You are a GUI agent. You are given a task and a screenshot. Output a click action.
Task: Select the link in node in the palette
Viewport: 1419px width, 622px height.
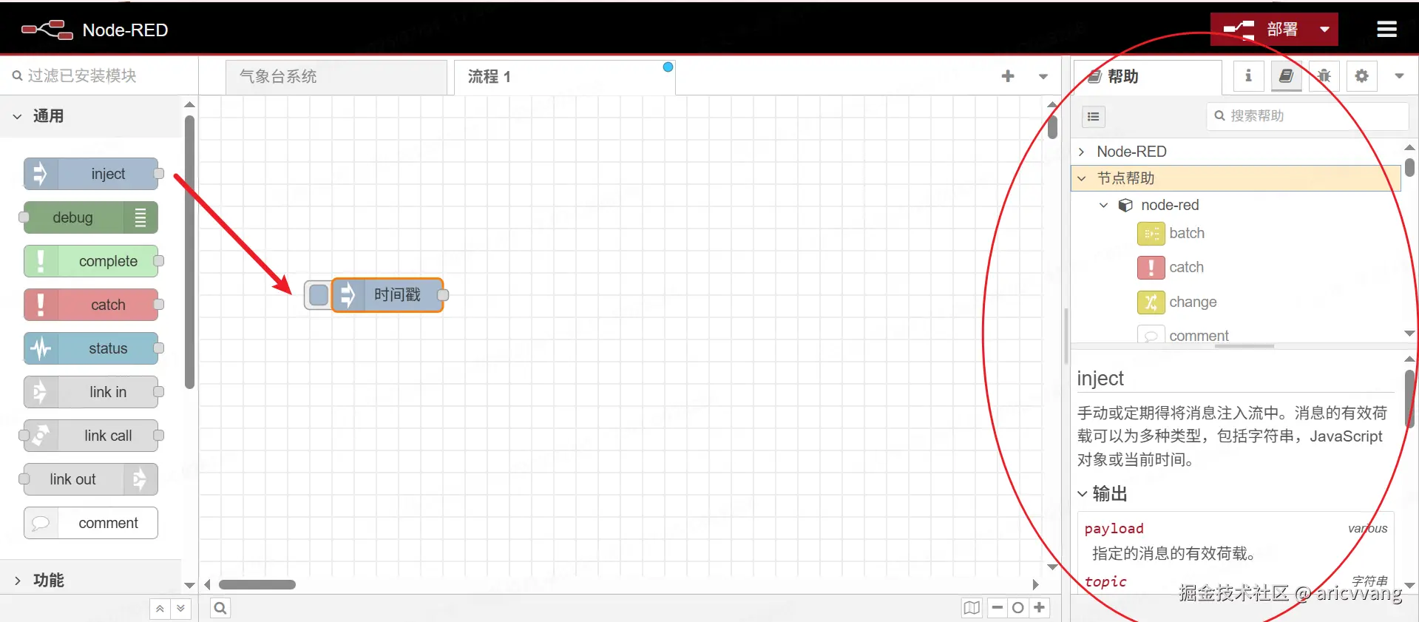pyautogui.click(x=92, y=392)
